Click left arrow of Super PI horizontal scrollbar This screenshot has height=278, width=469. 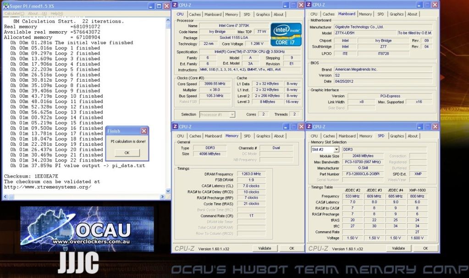[x=6, y=197]
